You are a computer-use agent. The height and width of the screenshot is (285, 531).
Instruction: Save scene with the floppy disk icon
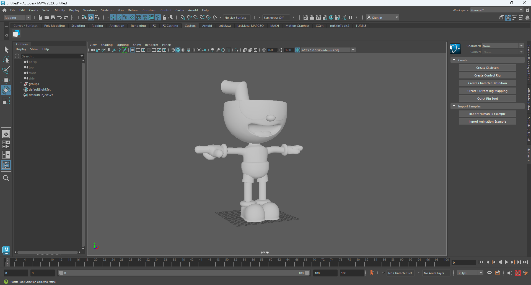53,17
